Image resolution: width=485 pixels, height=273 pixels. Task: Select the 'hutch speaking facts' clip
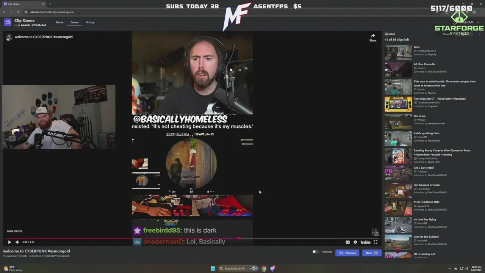(427, 133)
